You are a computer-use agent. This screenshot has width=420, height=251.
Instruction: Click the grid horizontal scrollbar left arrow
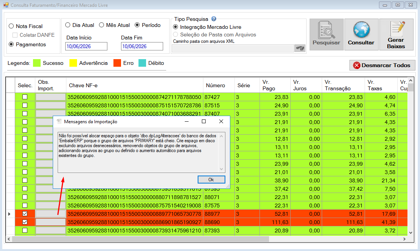[x=9, y=239]
